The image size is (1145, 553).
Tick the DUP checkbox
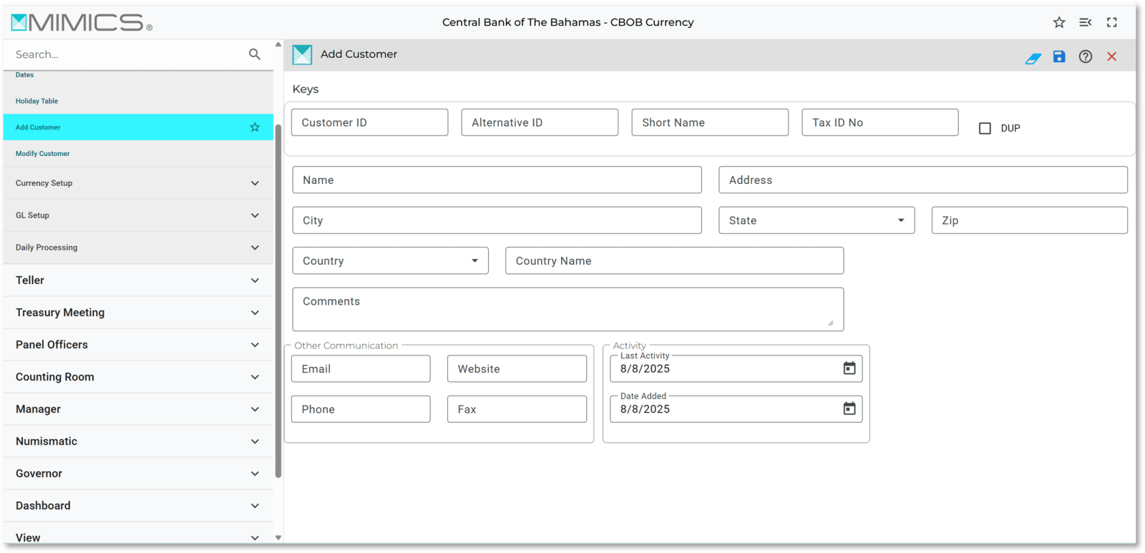tap(985, 128)
